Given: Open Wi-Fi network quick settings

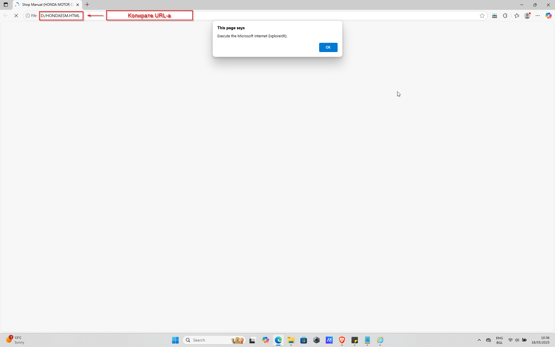Looking at the screenshot, I should (x=510, y=340).
